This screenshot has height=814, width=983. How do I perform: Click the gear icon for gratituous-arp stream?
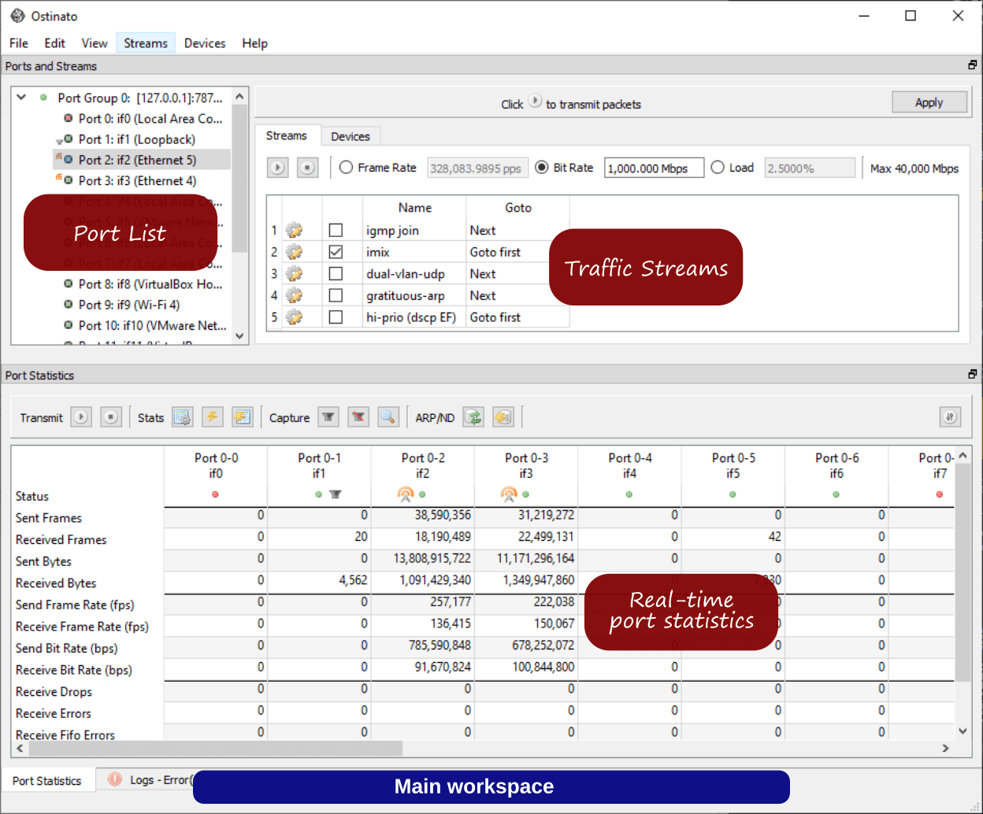pyautogui.click(x=294, y=296)
